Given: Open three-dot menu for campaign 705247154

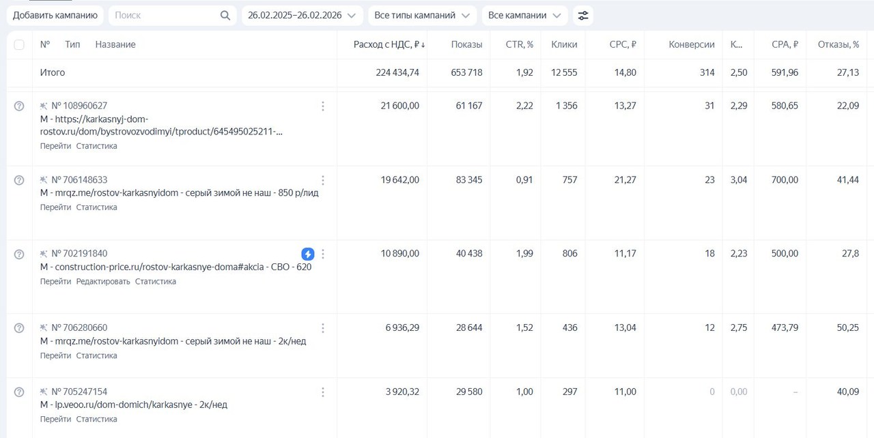Looking at the screenshot, I should click(x=323, y=392).
